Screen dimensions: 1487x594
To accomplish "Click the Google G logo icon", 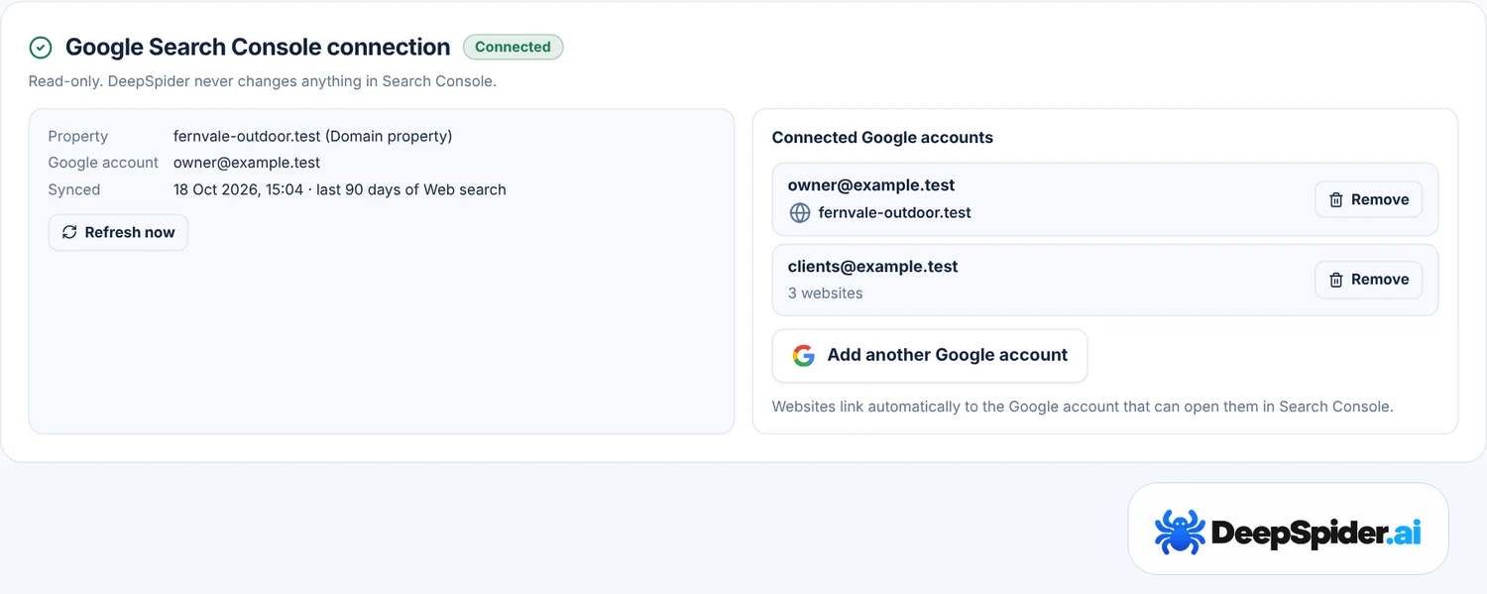I will pos(804,355).
